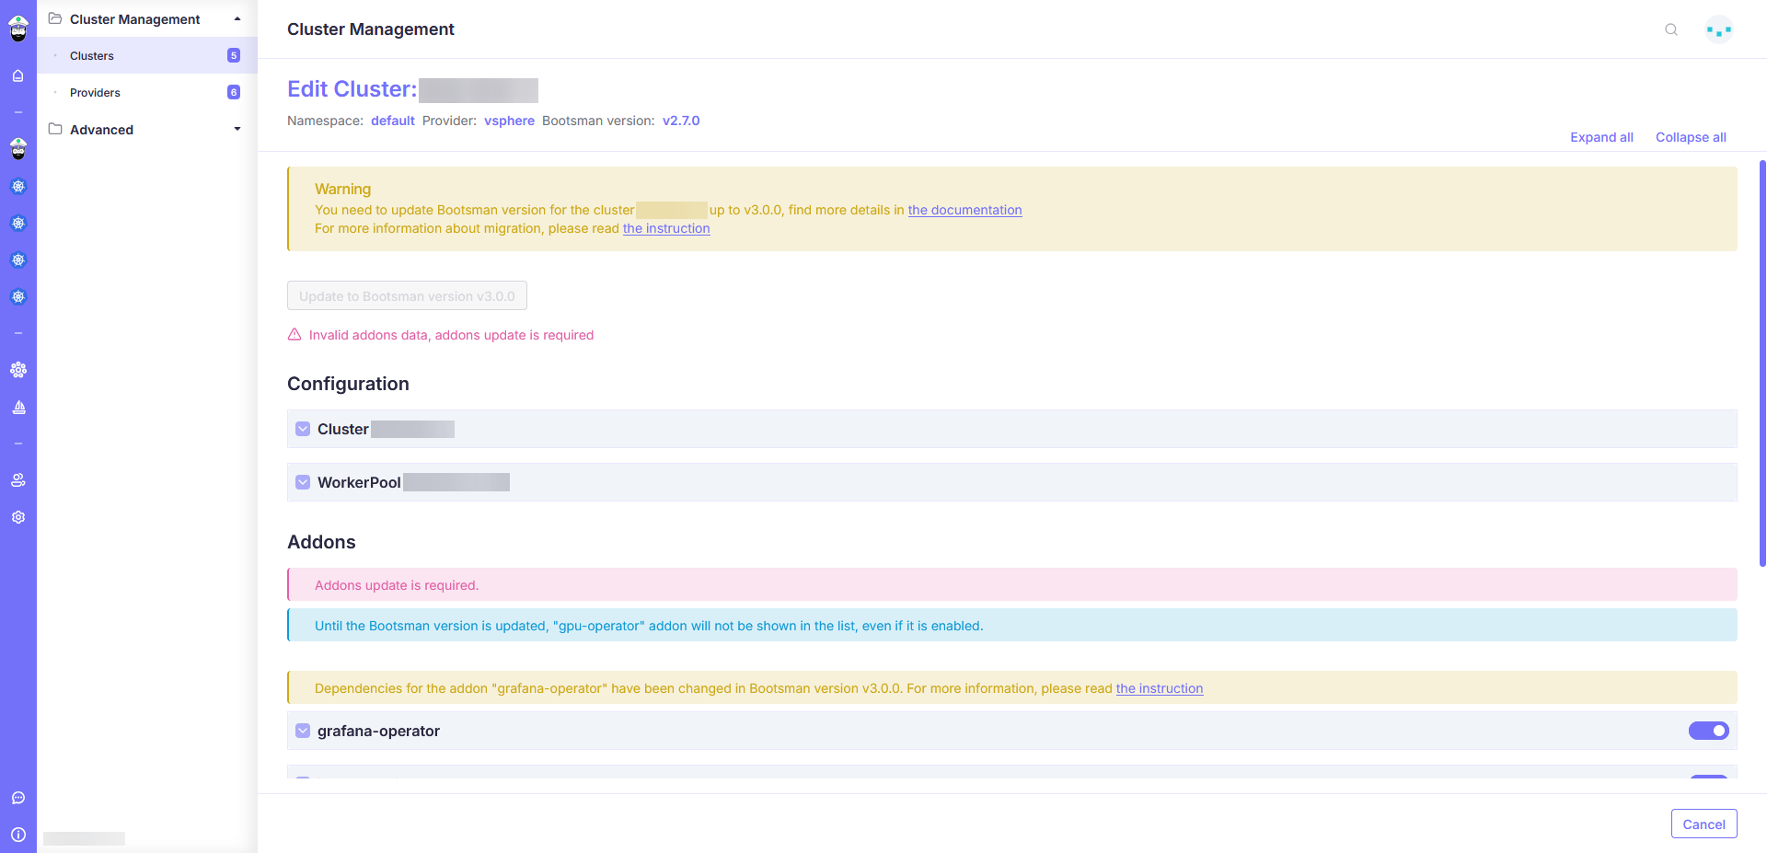The height and width of the screenshot is (853, 1767).
Task: Click the Expand all link
Action: 1601,137
